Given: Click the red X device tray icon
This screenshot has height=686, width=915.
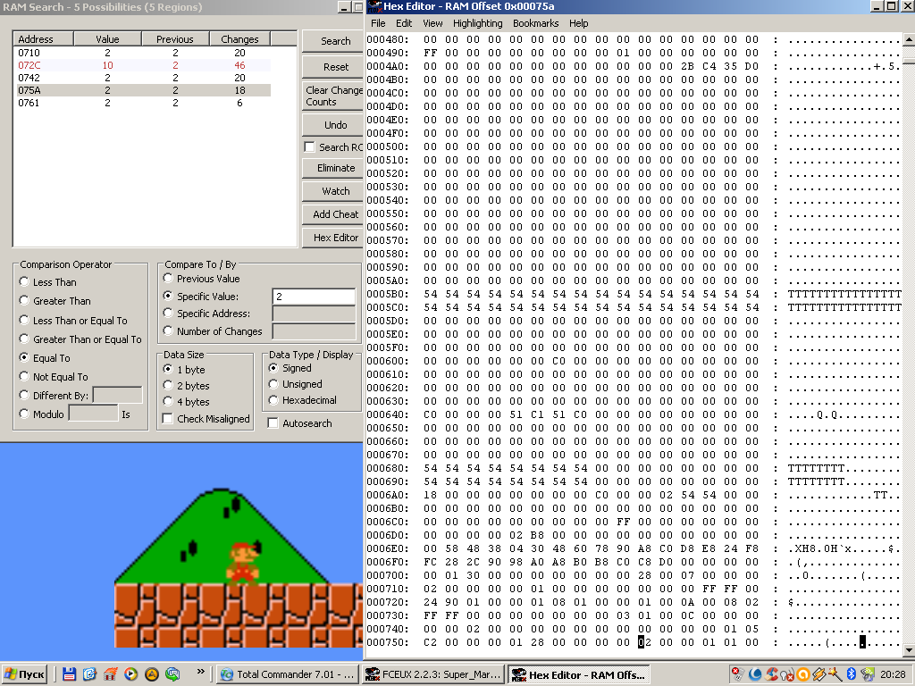Looking at the screenshot, I should coord(738,674).
